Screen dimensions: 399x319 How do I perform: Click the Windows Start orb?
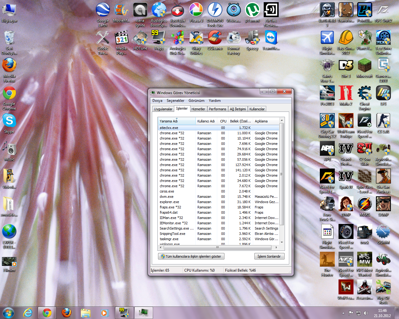(8, 313)
